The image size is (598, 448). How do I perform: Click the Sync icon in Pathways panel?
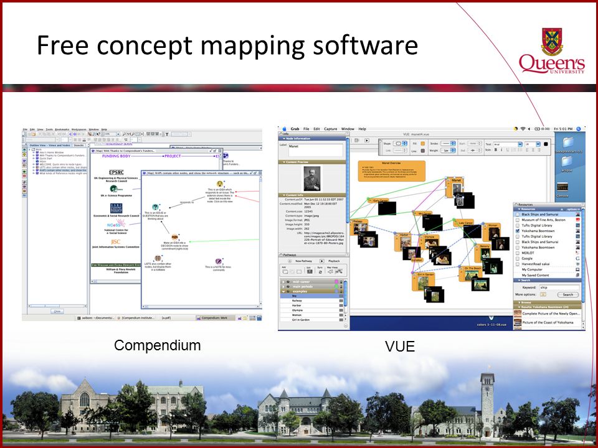(320, 271)
